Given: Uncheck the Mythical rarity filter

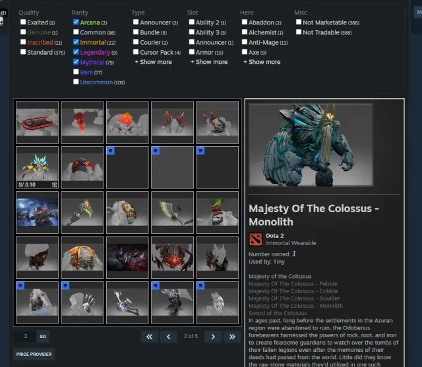Looking at the screenshot, I should pos(76,62).
